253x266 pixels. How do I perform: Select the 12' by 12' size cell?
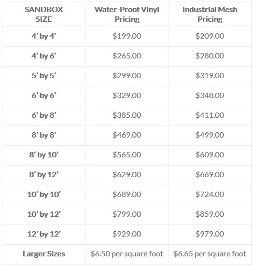(x=44, y=234)
